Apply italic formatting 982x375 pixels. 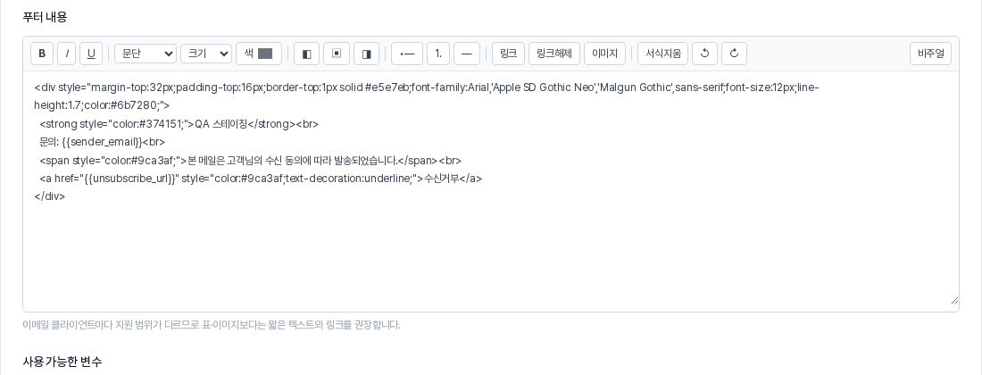pyautogui.click(x=66, y=54)
